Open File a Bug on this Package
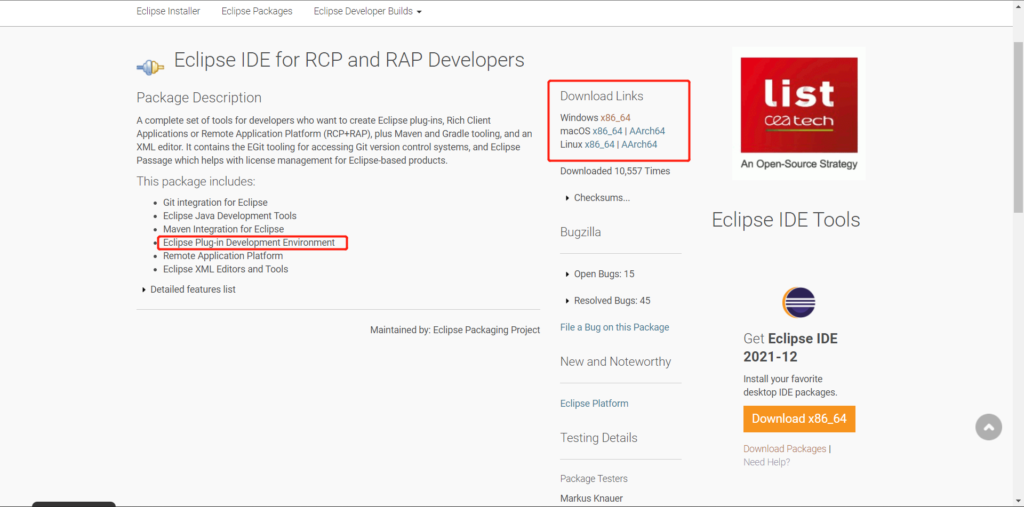Screen dimensions: 1024x507 tap(614, 327)
